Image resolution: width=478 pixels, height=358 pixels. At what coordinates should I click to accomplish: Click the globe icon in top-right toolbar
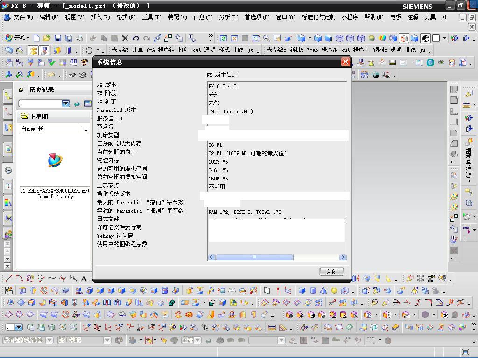click(430, 62)
